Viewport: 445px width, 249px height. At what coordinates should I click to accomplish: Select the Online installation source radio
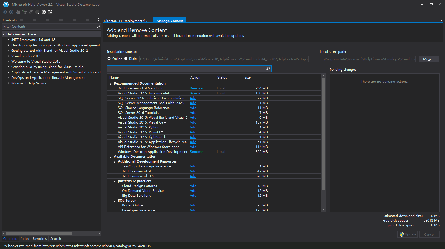pyautogui.click(x=109, y=59)
